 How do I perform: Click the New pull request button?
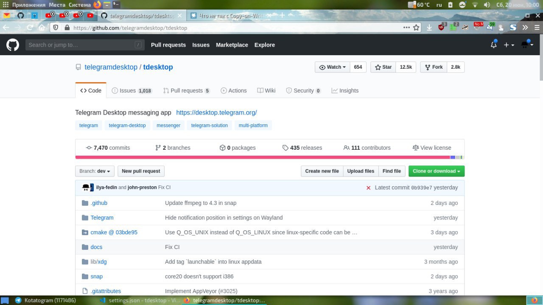tap(141, 171)
